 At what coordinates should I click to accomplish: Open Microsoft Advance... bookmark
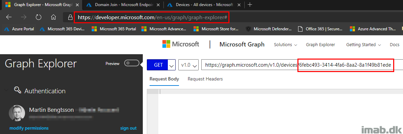click(x=164, y=29)
